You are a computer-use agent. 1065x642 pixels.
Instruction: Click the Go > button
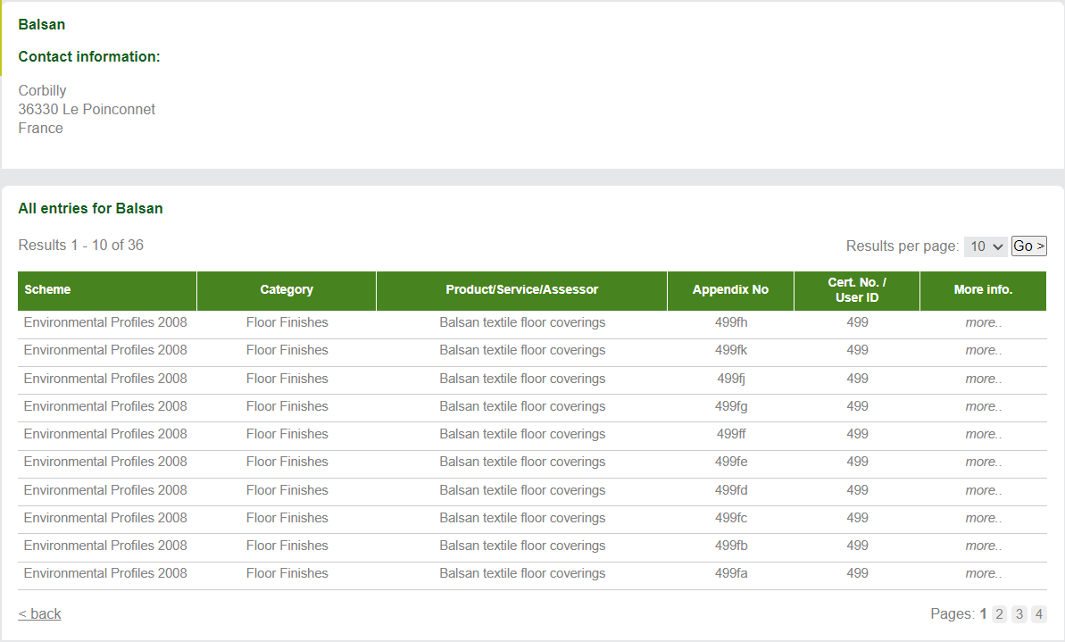coord(1029,246)
